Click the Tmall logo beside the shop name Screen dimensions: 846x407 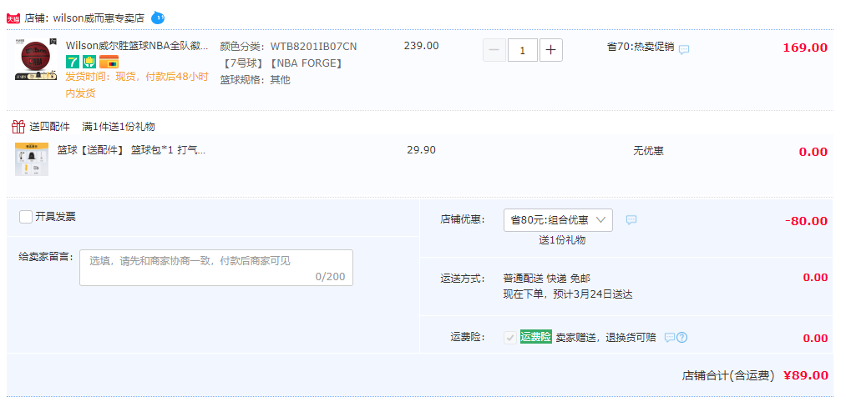pyautogui.click(x=13, y=18)
